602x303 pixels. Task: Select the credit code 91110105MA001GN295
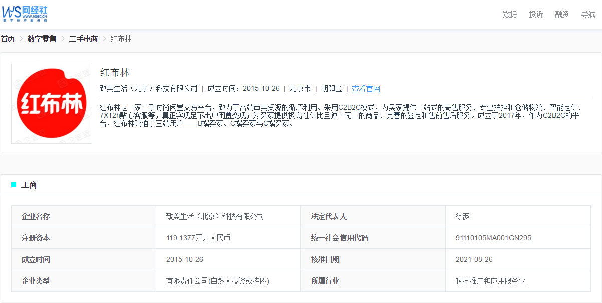click(518, 238)
